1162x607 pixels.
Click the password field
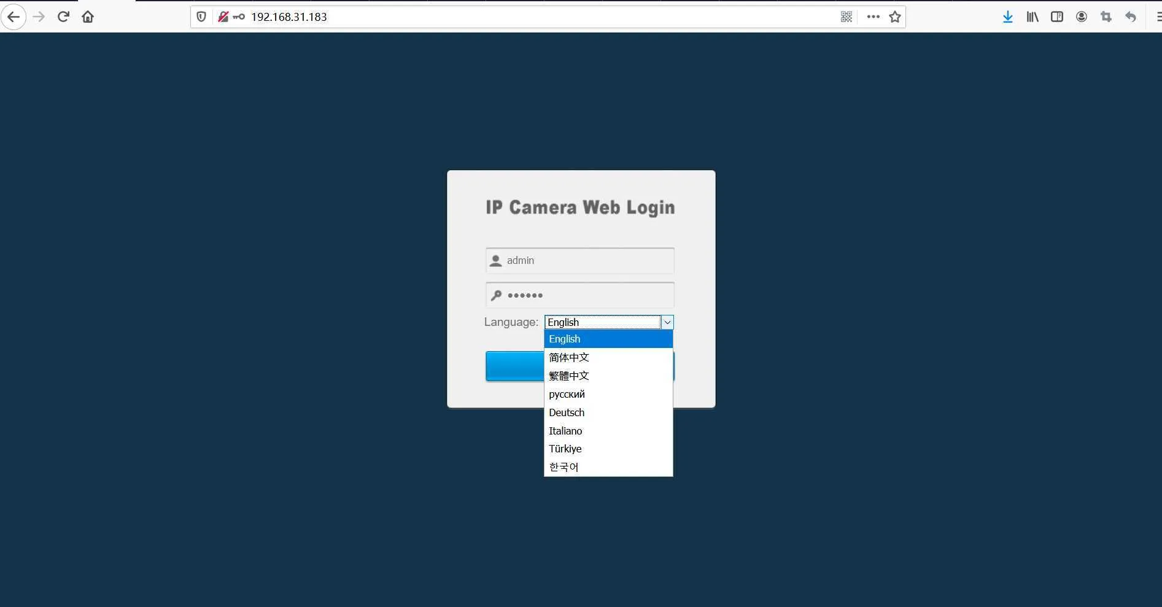[x=580, y=295]
